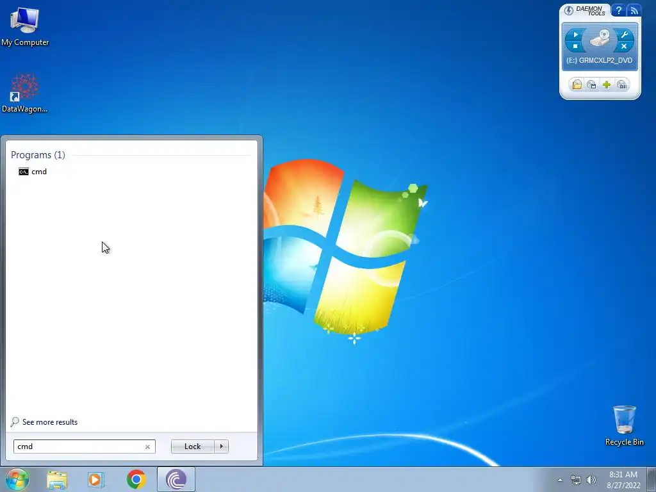Open the Recycle Bin

[624, 425]
